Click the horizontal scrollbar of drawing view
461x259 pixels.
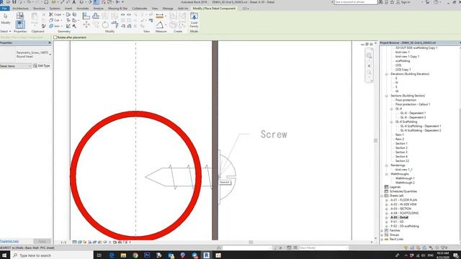coord(251,242)
